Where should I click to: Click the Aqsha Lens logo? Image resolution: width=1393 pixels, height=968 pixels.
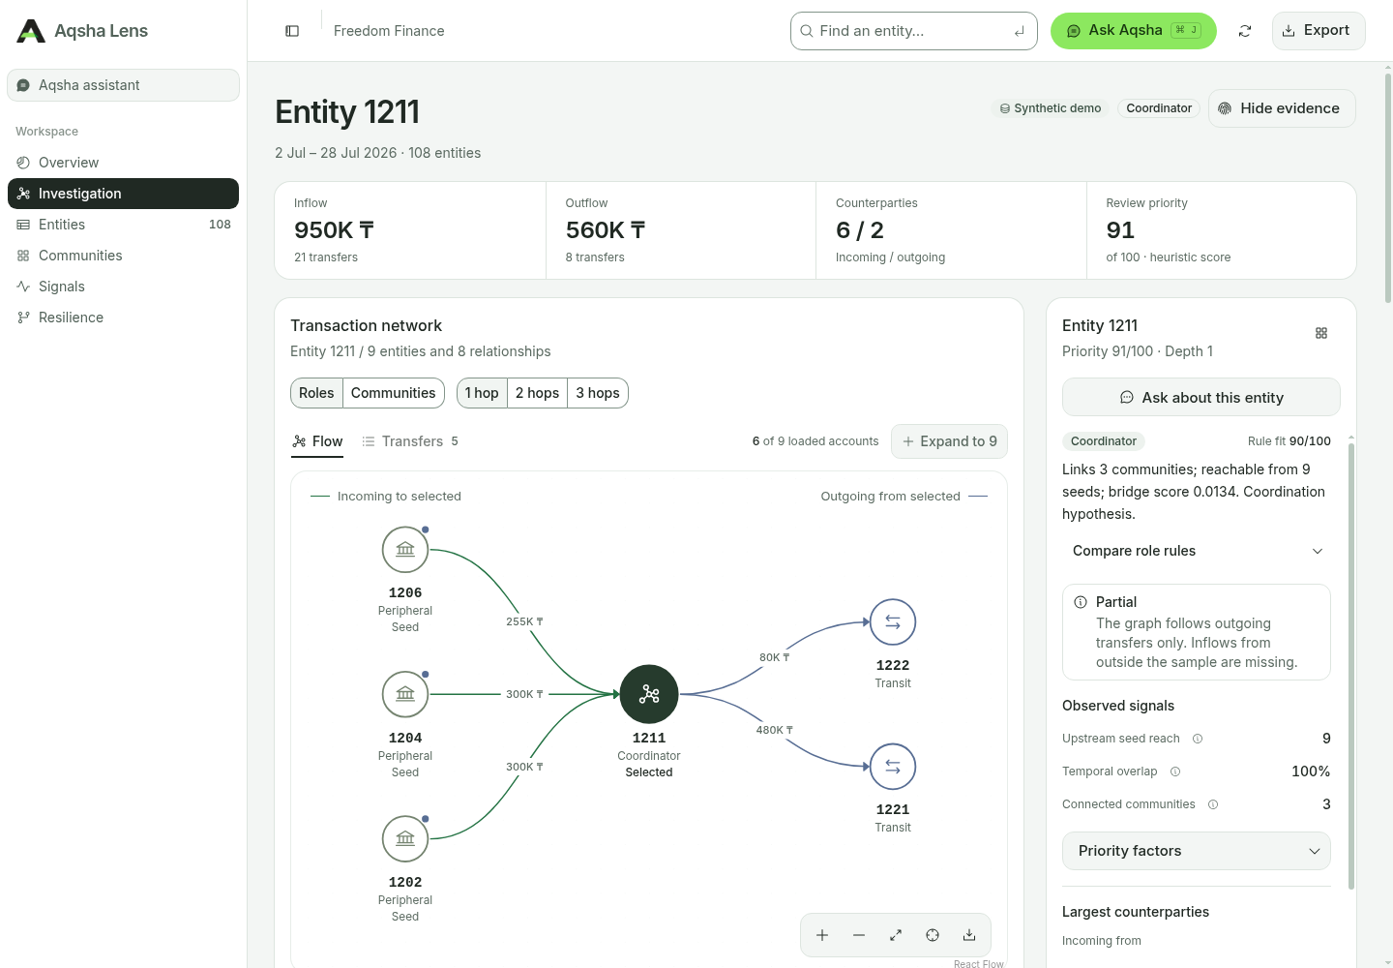[x=82, y=31]
